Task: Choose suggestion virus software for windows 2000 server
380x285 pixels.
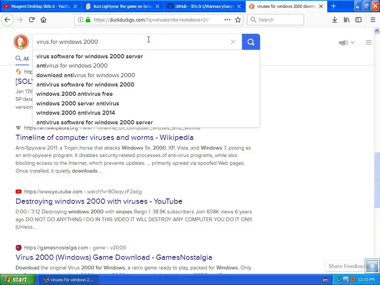Action: [x=146, y=56]
